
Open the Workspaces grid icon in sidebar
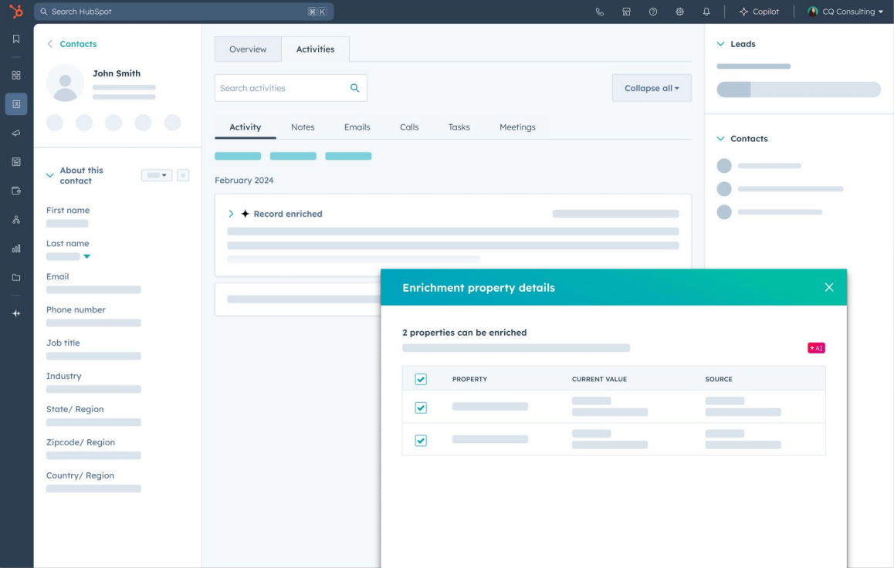[x=16, y=75]
